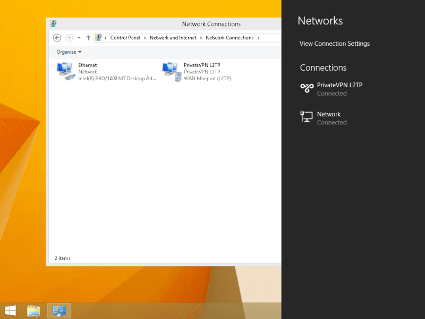The height and width of the screenshot is (319, 425).
Task: Select the PrivateVPN L2TP adapter icon
Action: click(x=171, y=71)
